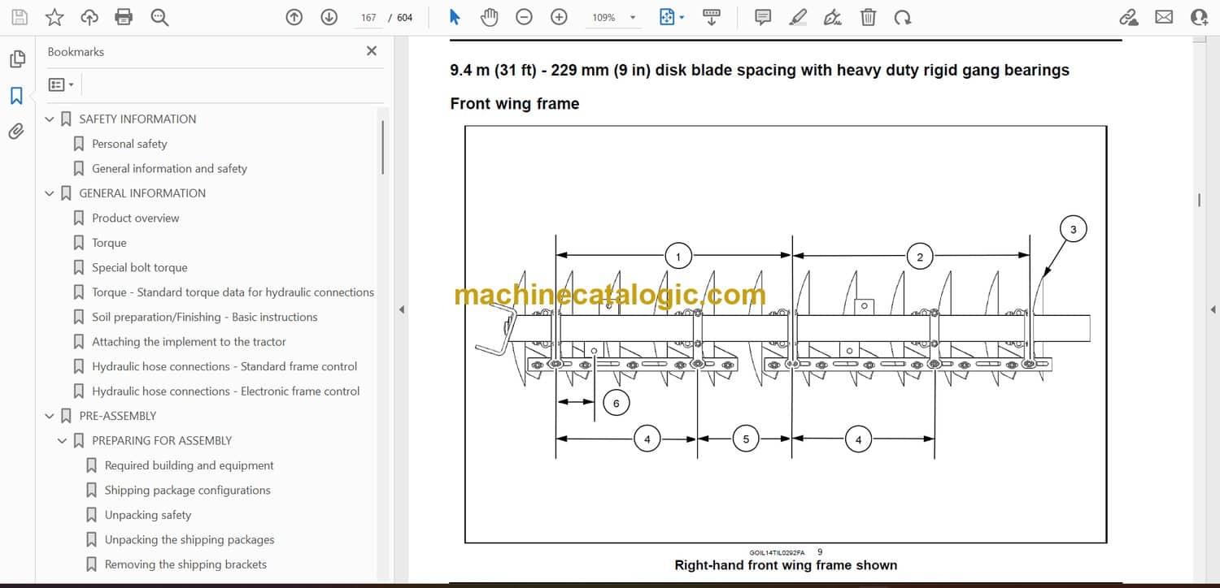This screenshot has width=1220, height=588.
Task: Rotate the page clockwise
Action: tap(902, 17)
